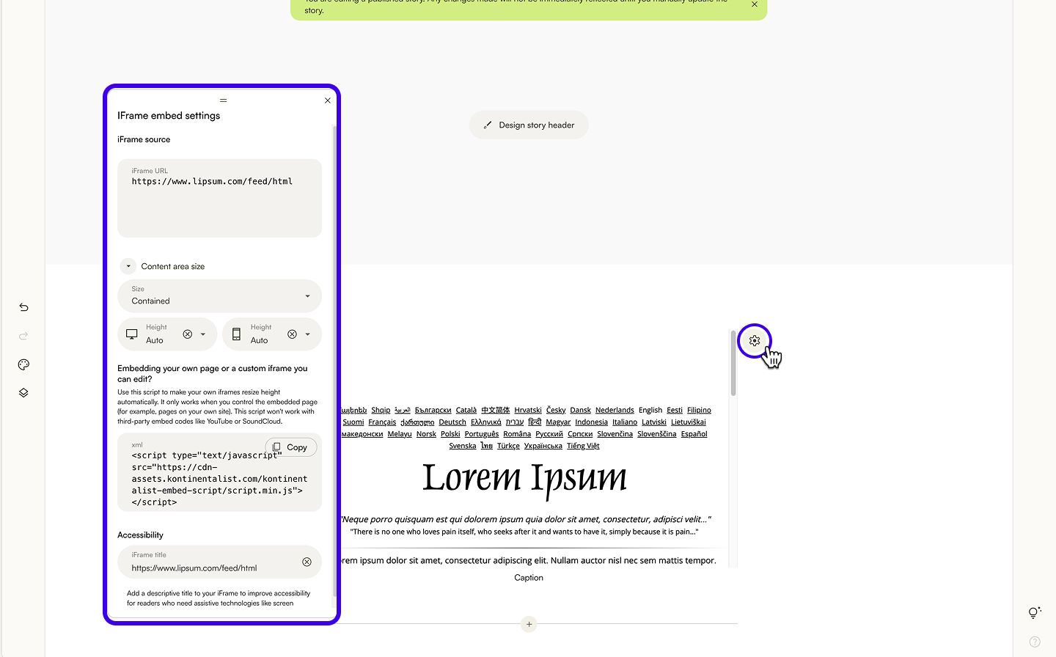Open the Hrvatski language link
Viewport: 1056px width, 657px height.
pyautogui.click(x=528, y=411)
